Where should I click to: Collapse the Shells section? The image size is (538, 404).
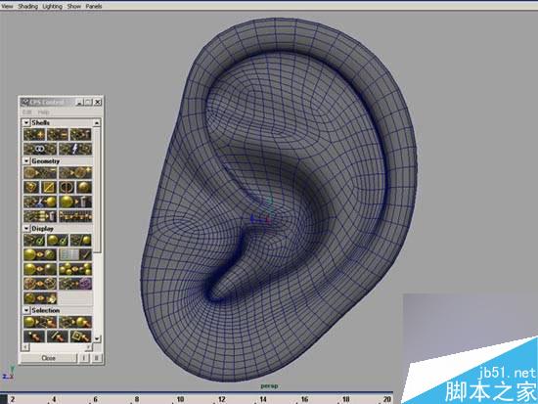(26, 122)
